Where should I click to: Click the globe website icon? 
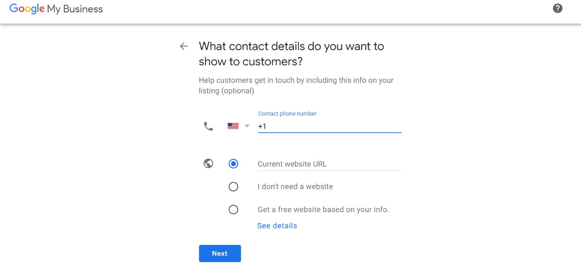[208, 163]
